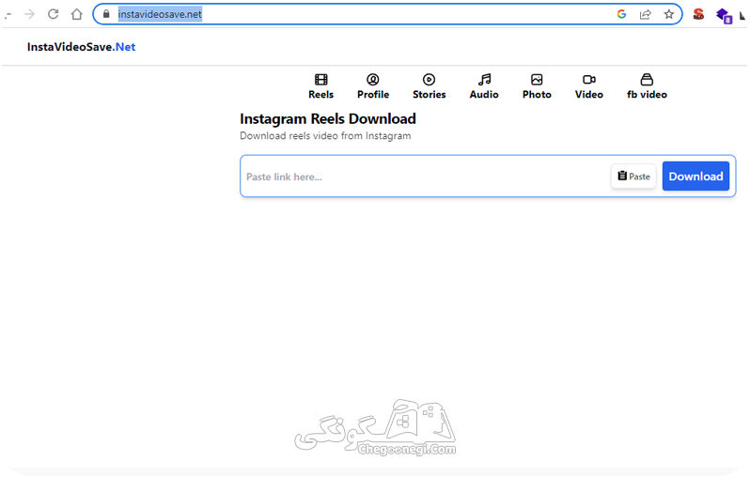Go to the Stories tab label
This screenshot has width=750, height=477.
[430, 95]
